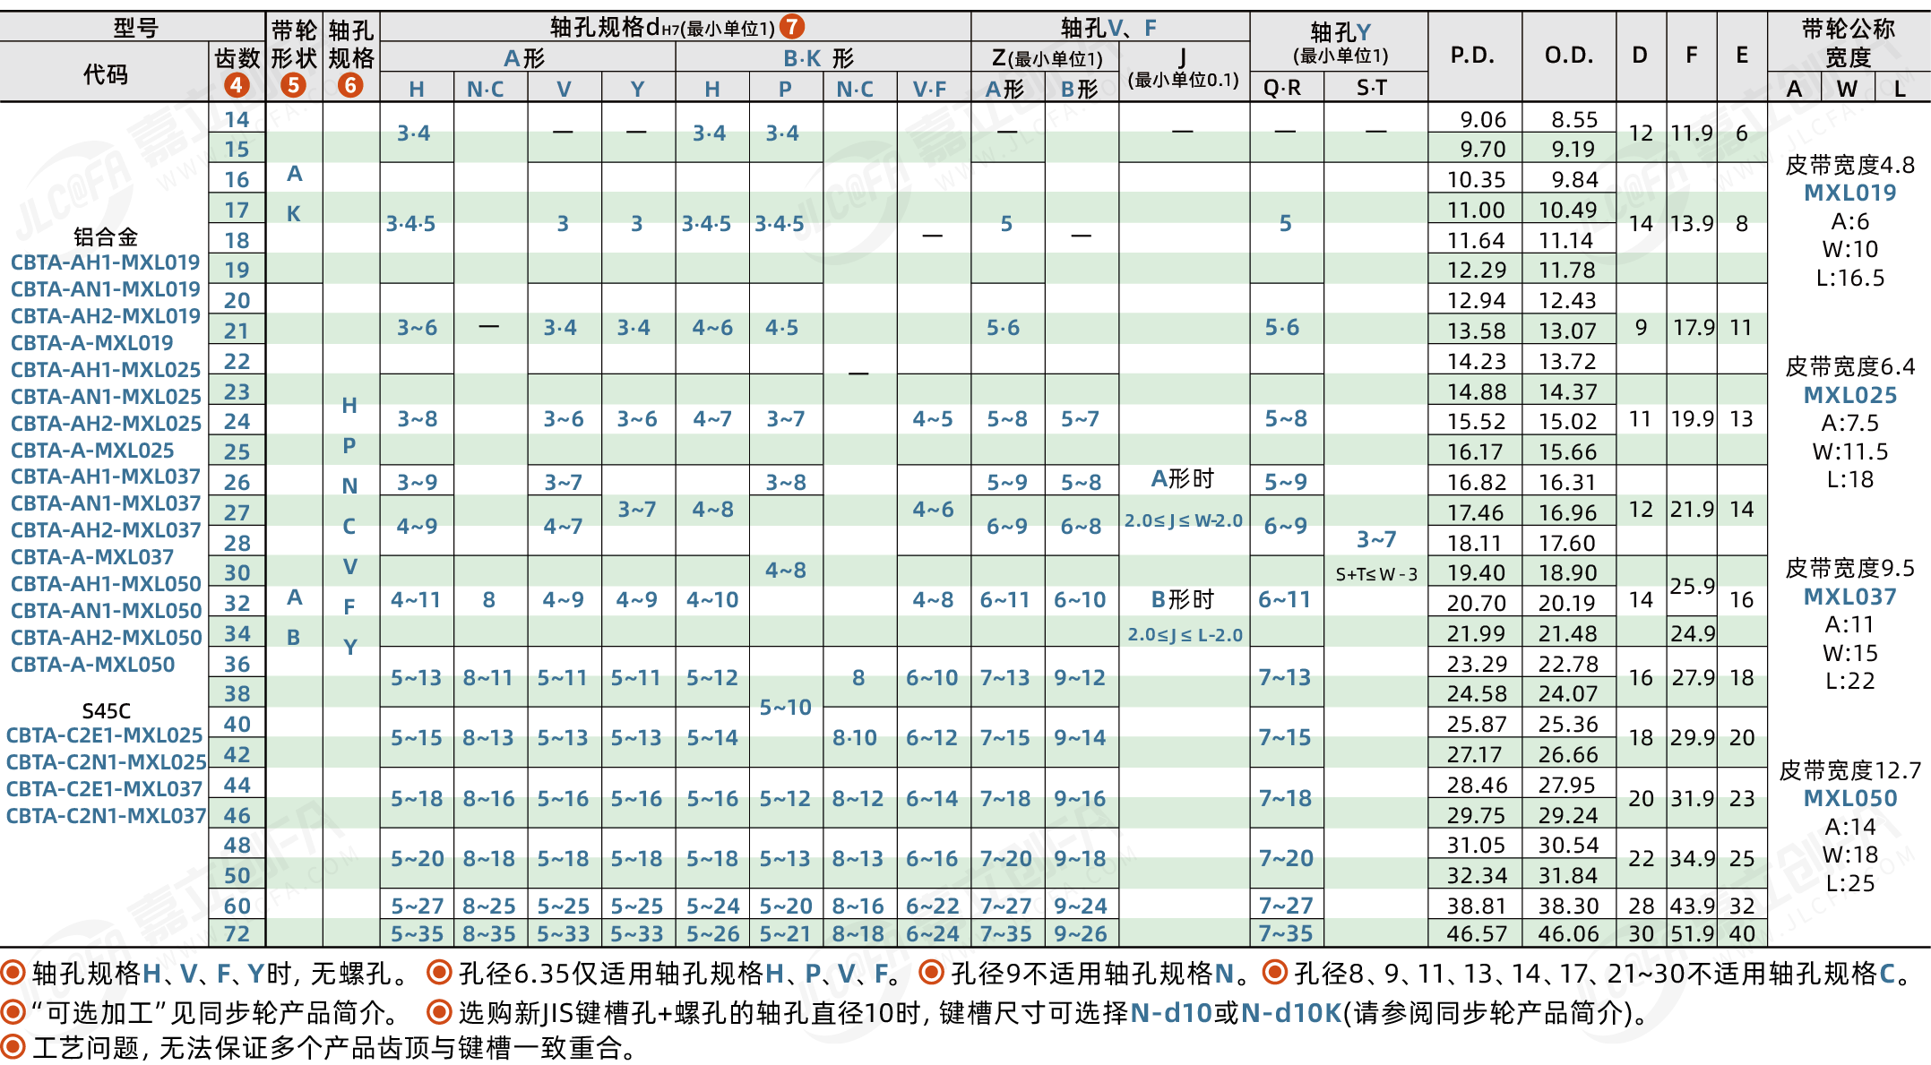This screenshot has height=1065, width=1931.
Task: Click the orange circled 7 beside 轴孔规格d
Action: 791,27
